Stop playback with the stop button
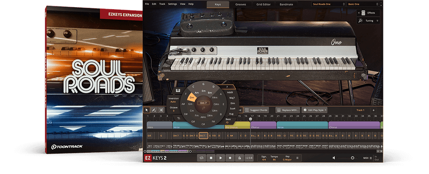The width and height of the screenshot is (429, 174). 211,158
